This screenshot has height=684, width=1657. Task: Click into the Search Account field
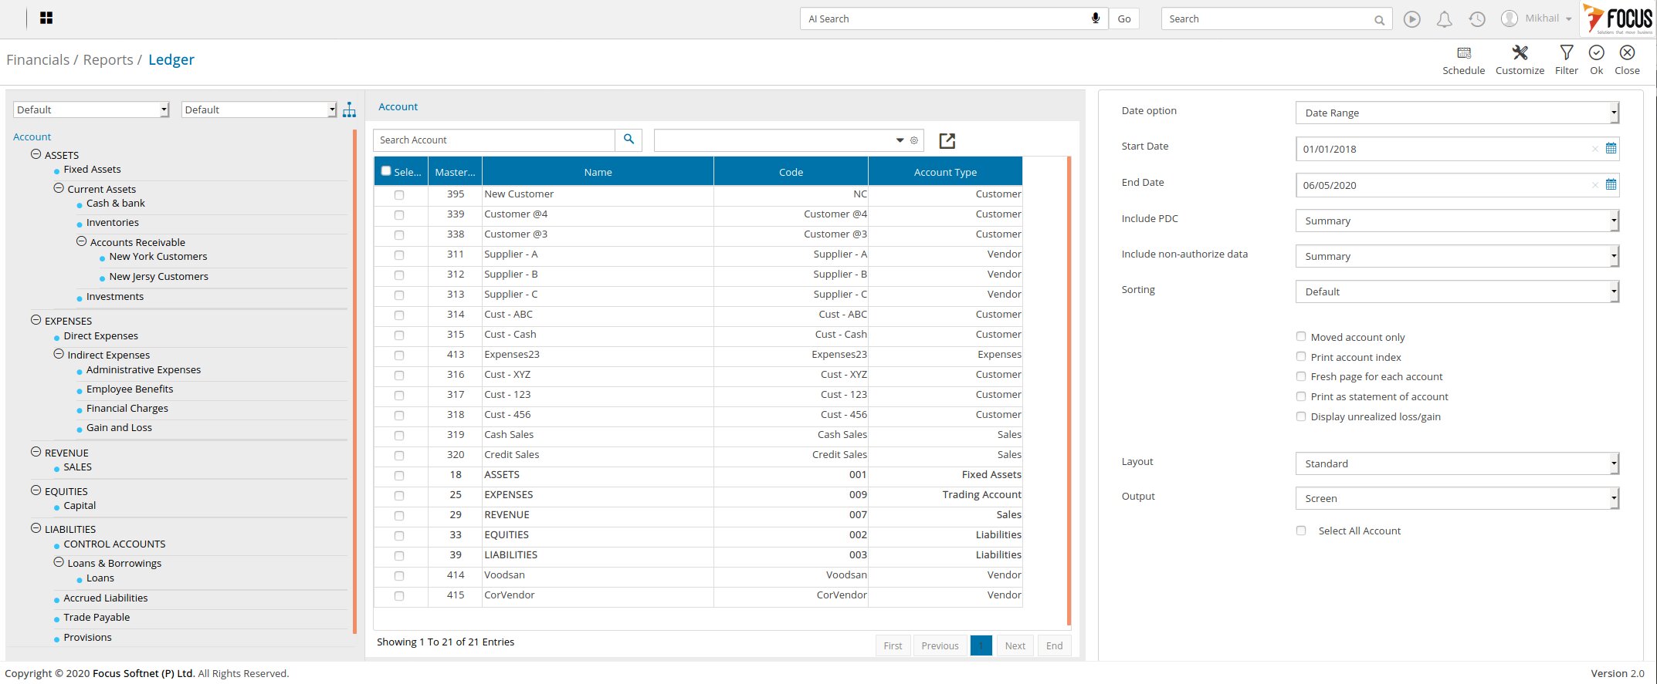pyautogui.click(x=494, y=140)
